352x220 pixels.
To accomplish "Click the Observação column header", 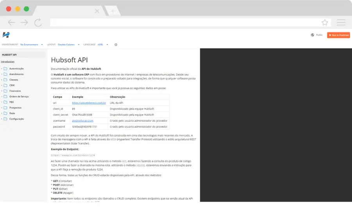I will point(117,97).
